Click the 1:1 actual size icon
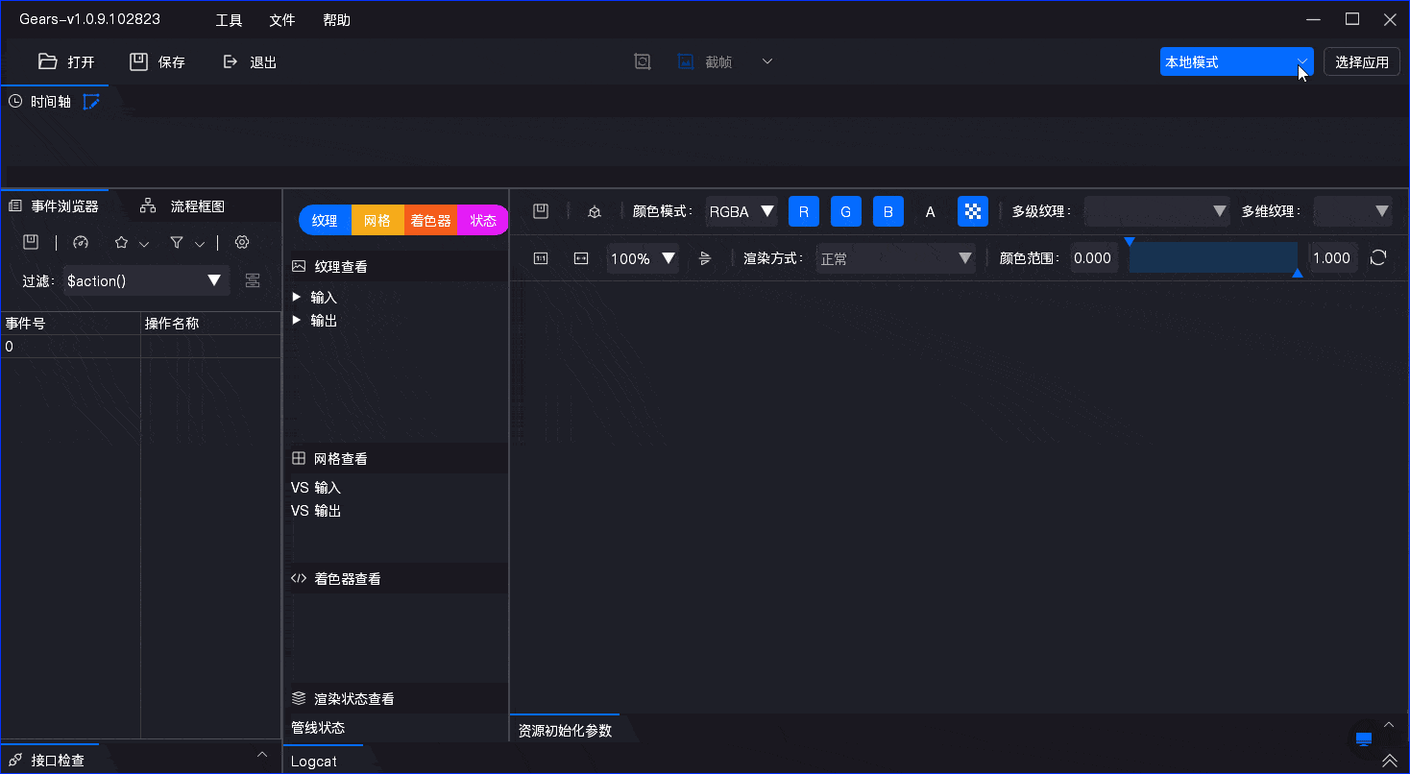Viewport: 1410px width, 774px height. pos(541,257)
